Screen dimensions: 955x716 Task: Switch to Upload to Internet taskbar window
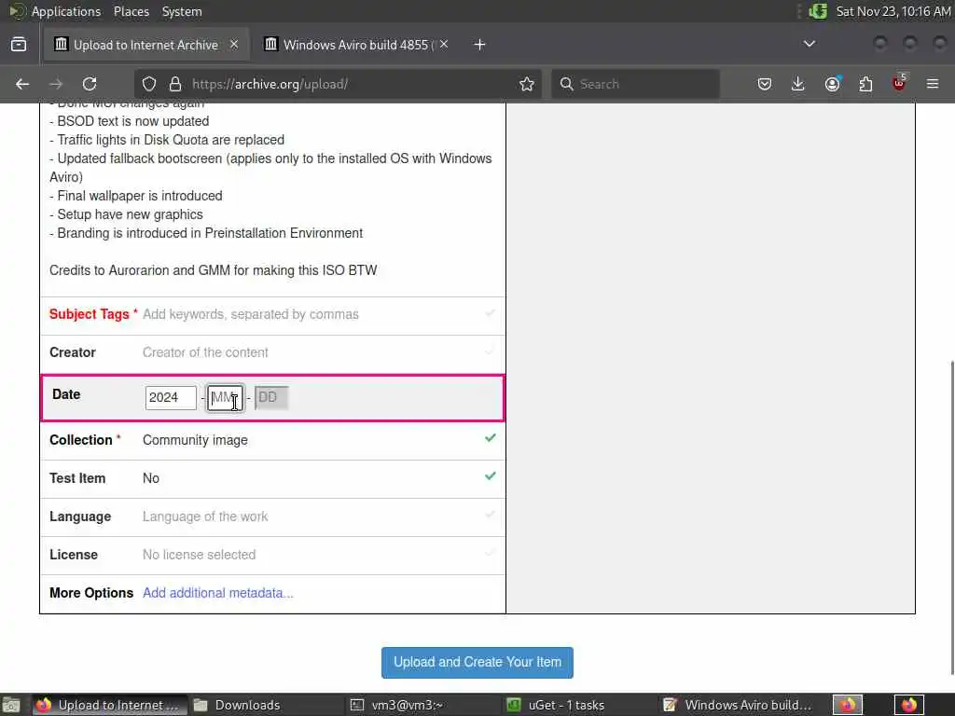coord(110,705)
